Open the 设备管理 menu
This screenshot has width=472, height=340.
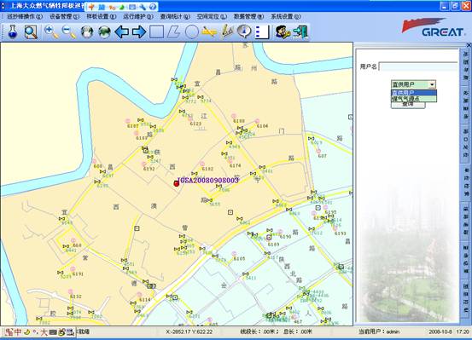(64, 16)
